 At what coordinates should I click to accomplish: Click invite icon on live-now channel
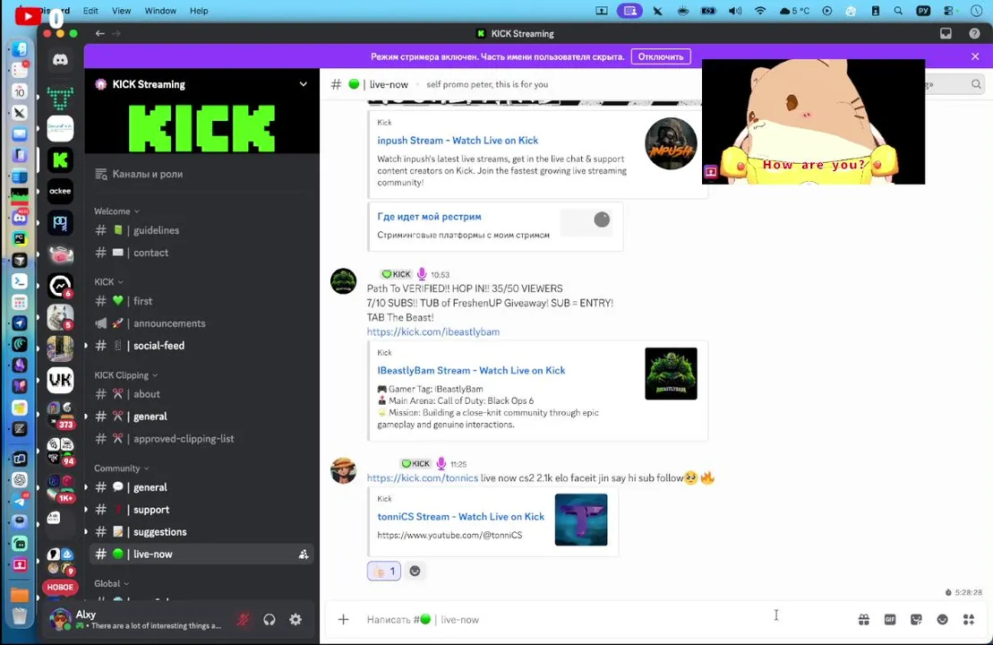[304, 555]
